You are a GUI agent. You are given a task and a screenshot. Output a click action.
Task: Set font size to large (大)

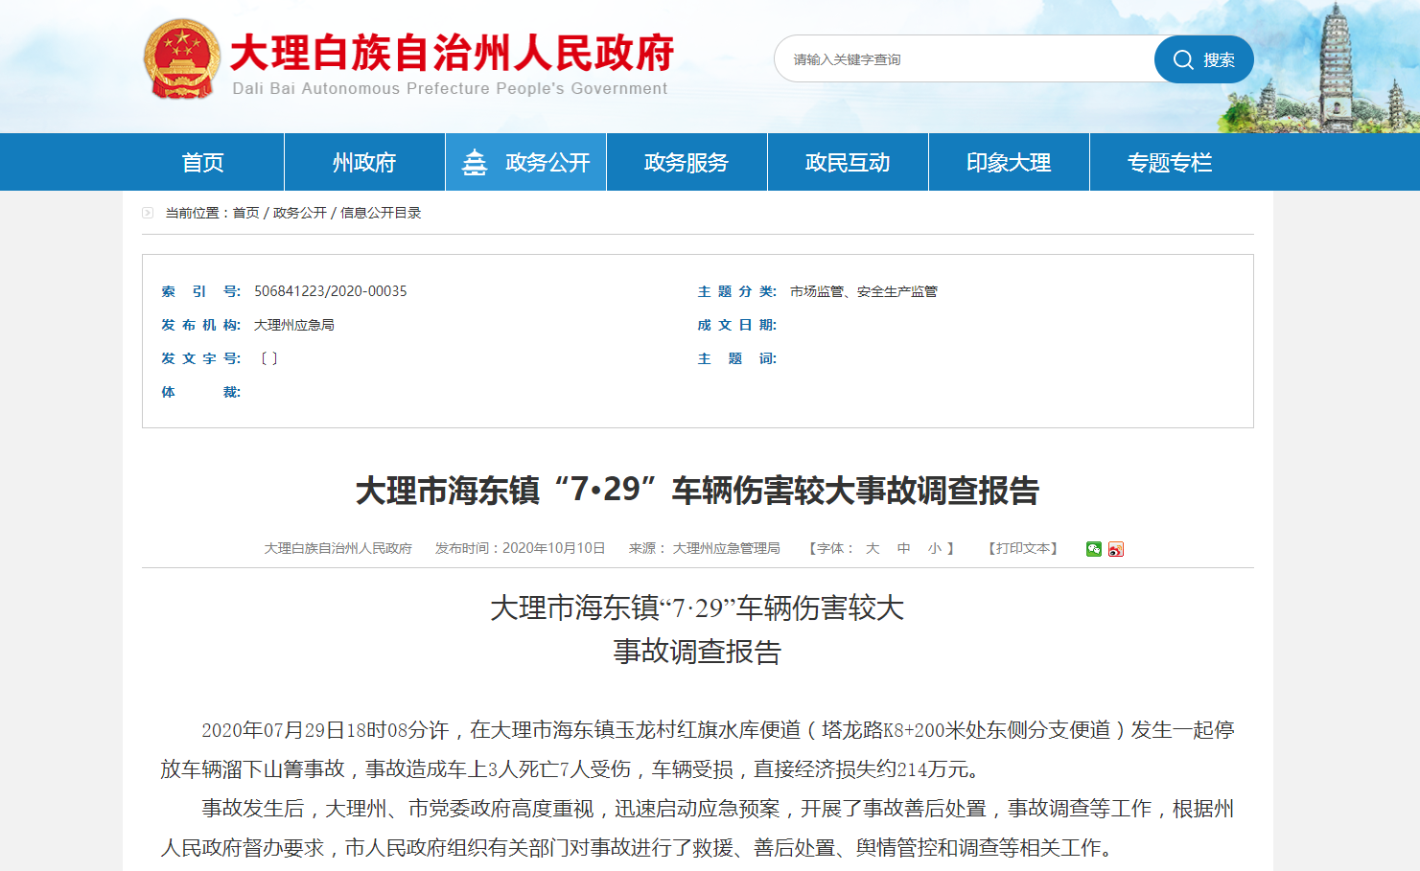(x=873, y=548)
